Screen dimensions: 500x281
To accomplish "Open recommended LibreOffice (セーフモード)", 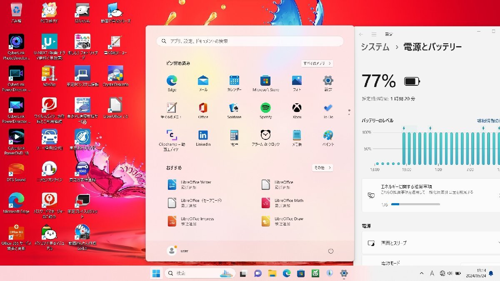I will [195, 203].
